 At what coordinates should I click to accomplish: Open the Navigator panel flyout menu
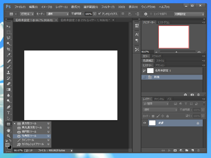coord(204,22)
